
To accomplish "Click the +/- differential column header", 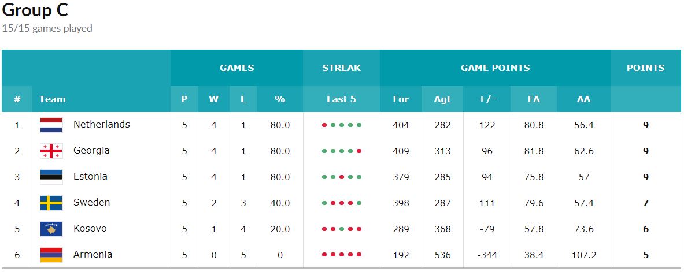I will tap(487, 99).
